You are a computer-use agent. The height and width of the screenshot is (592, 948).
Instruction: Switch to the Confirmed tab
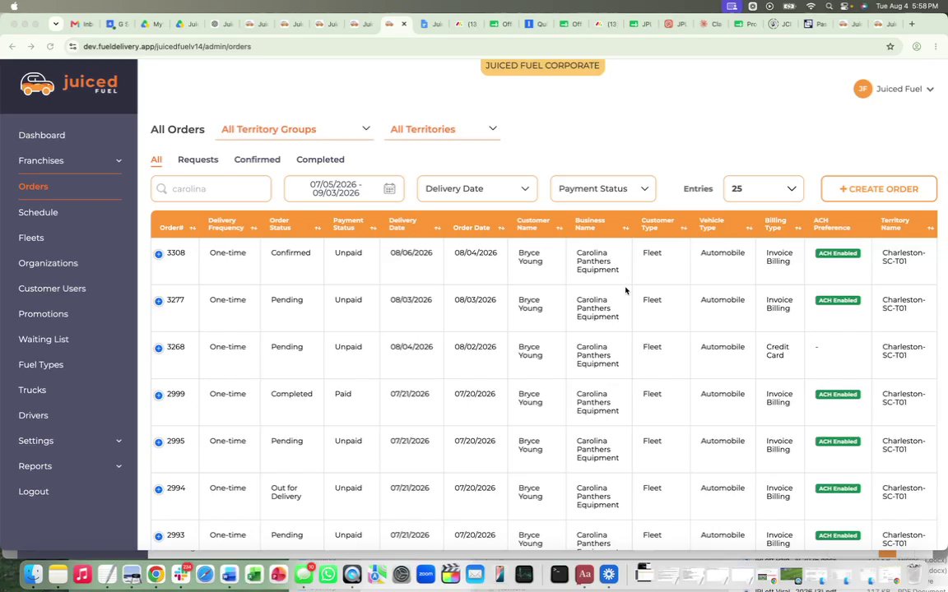pos(257,160)
